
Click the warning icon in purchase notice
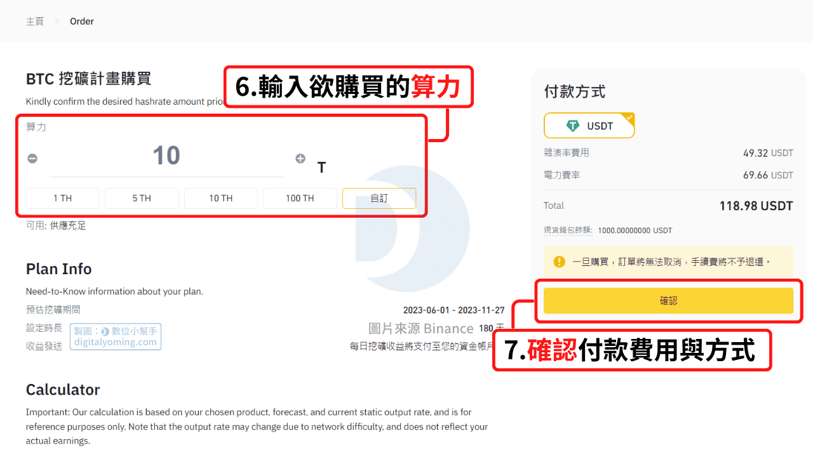pyautogui.click(x=559, y=262)
